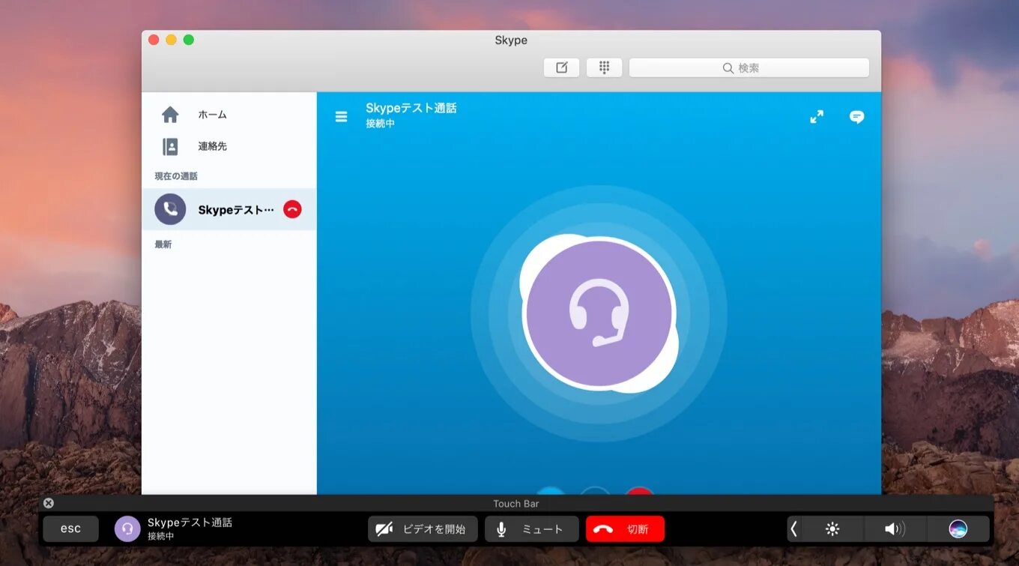Tap the volume speaker icon on Touch Bar
Screen dimensions: 1019x566
click(895, 529)
